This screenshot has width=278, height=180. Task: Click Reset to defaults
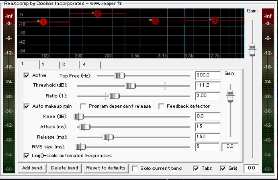tap(106, 168)
